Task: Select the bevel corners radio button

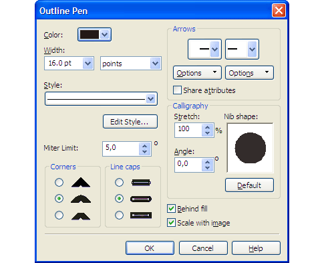Action: [x=59, y=215]
